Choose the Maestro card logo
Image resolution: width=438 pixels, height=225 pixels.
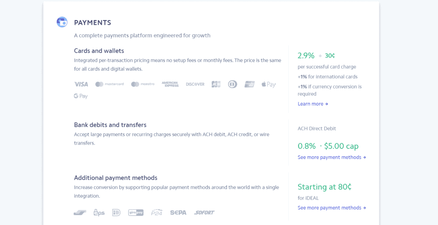pos(143,84)
